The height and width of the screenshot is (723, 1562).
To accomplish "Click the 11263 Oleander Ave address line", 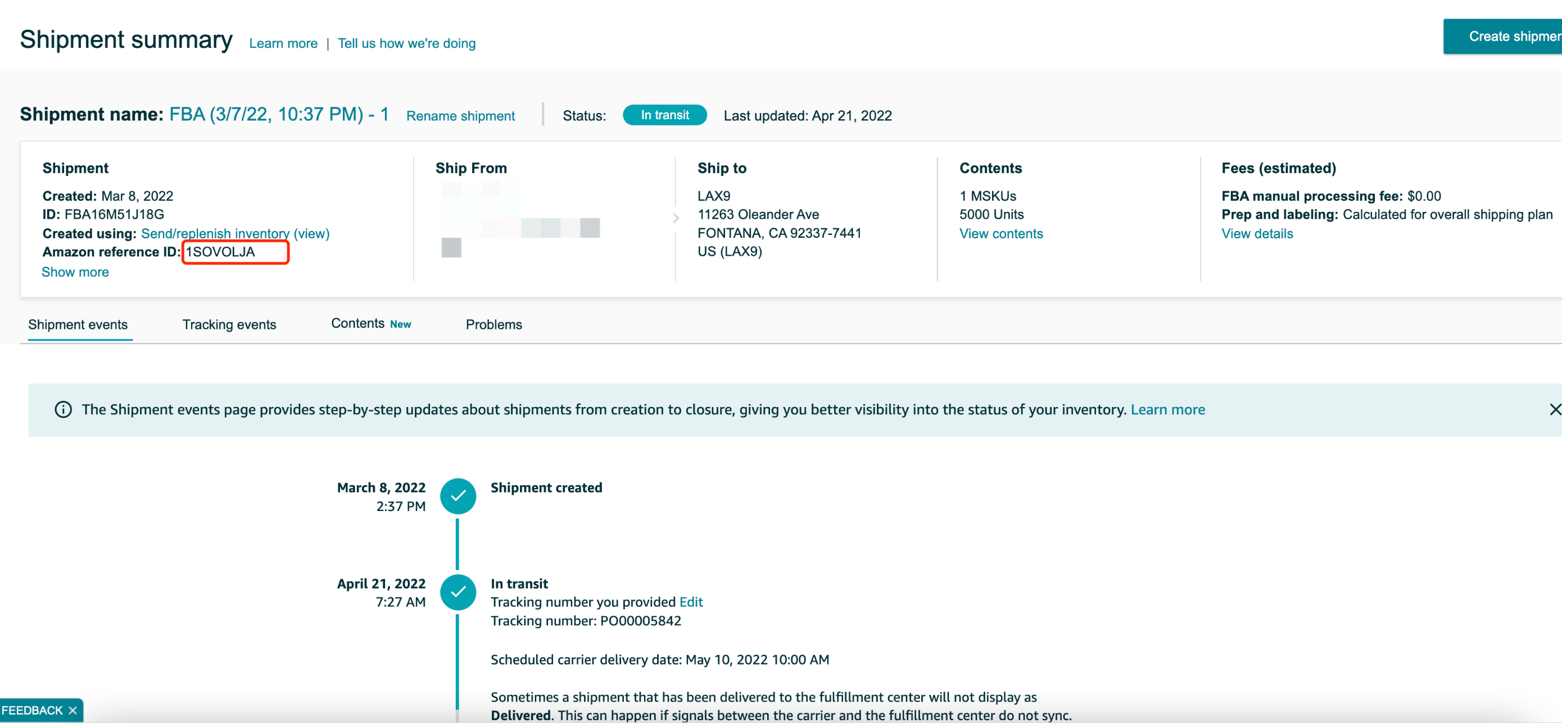I will pos(758,214).
